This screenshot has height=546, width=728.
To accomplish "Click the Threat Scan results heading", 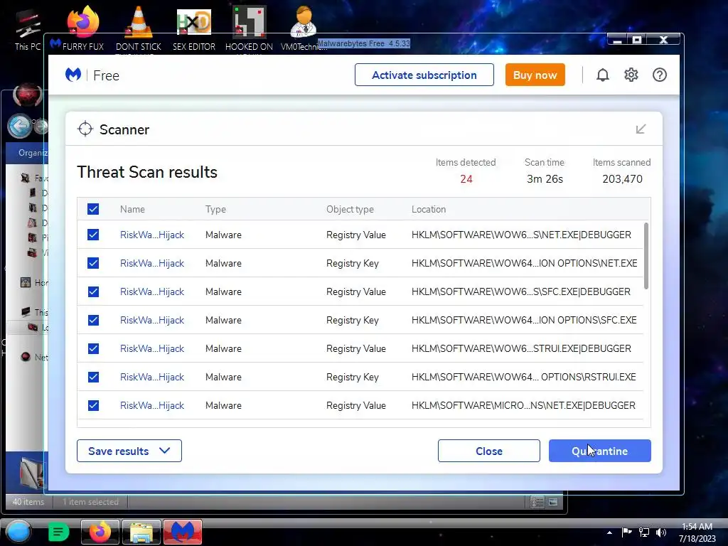I will pos(146,172).
